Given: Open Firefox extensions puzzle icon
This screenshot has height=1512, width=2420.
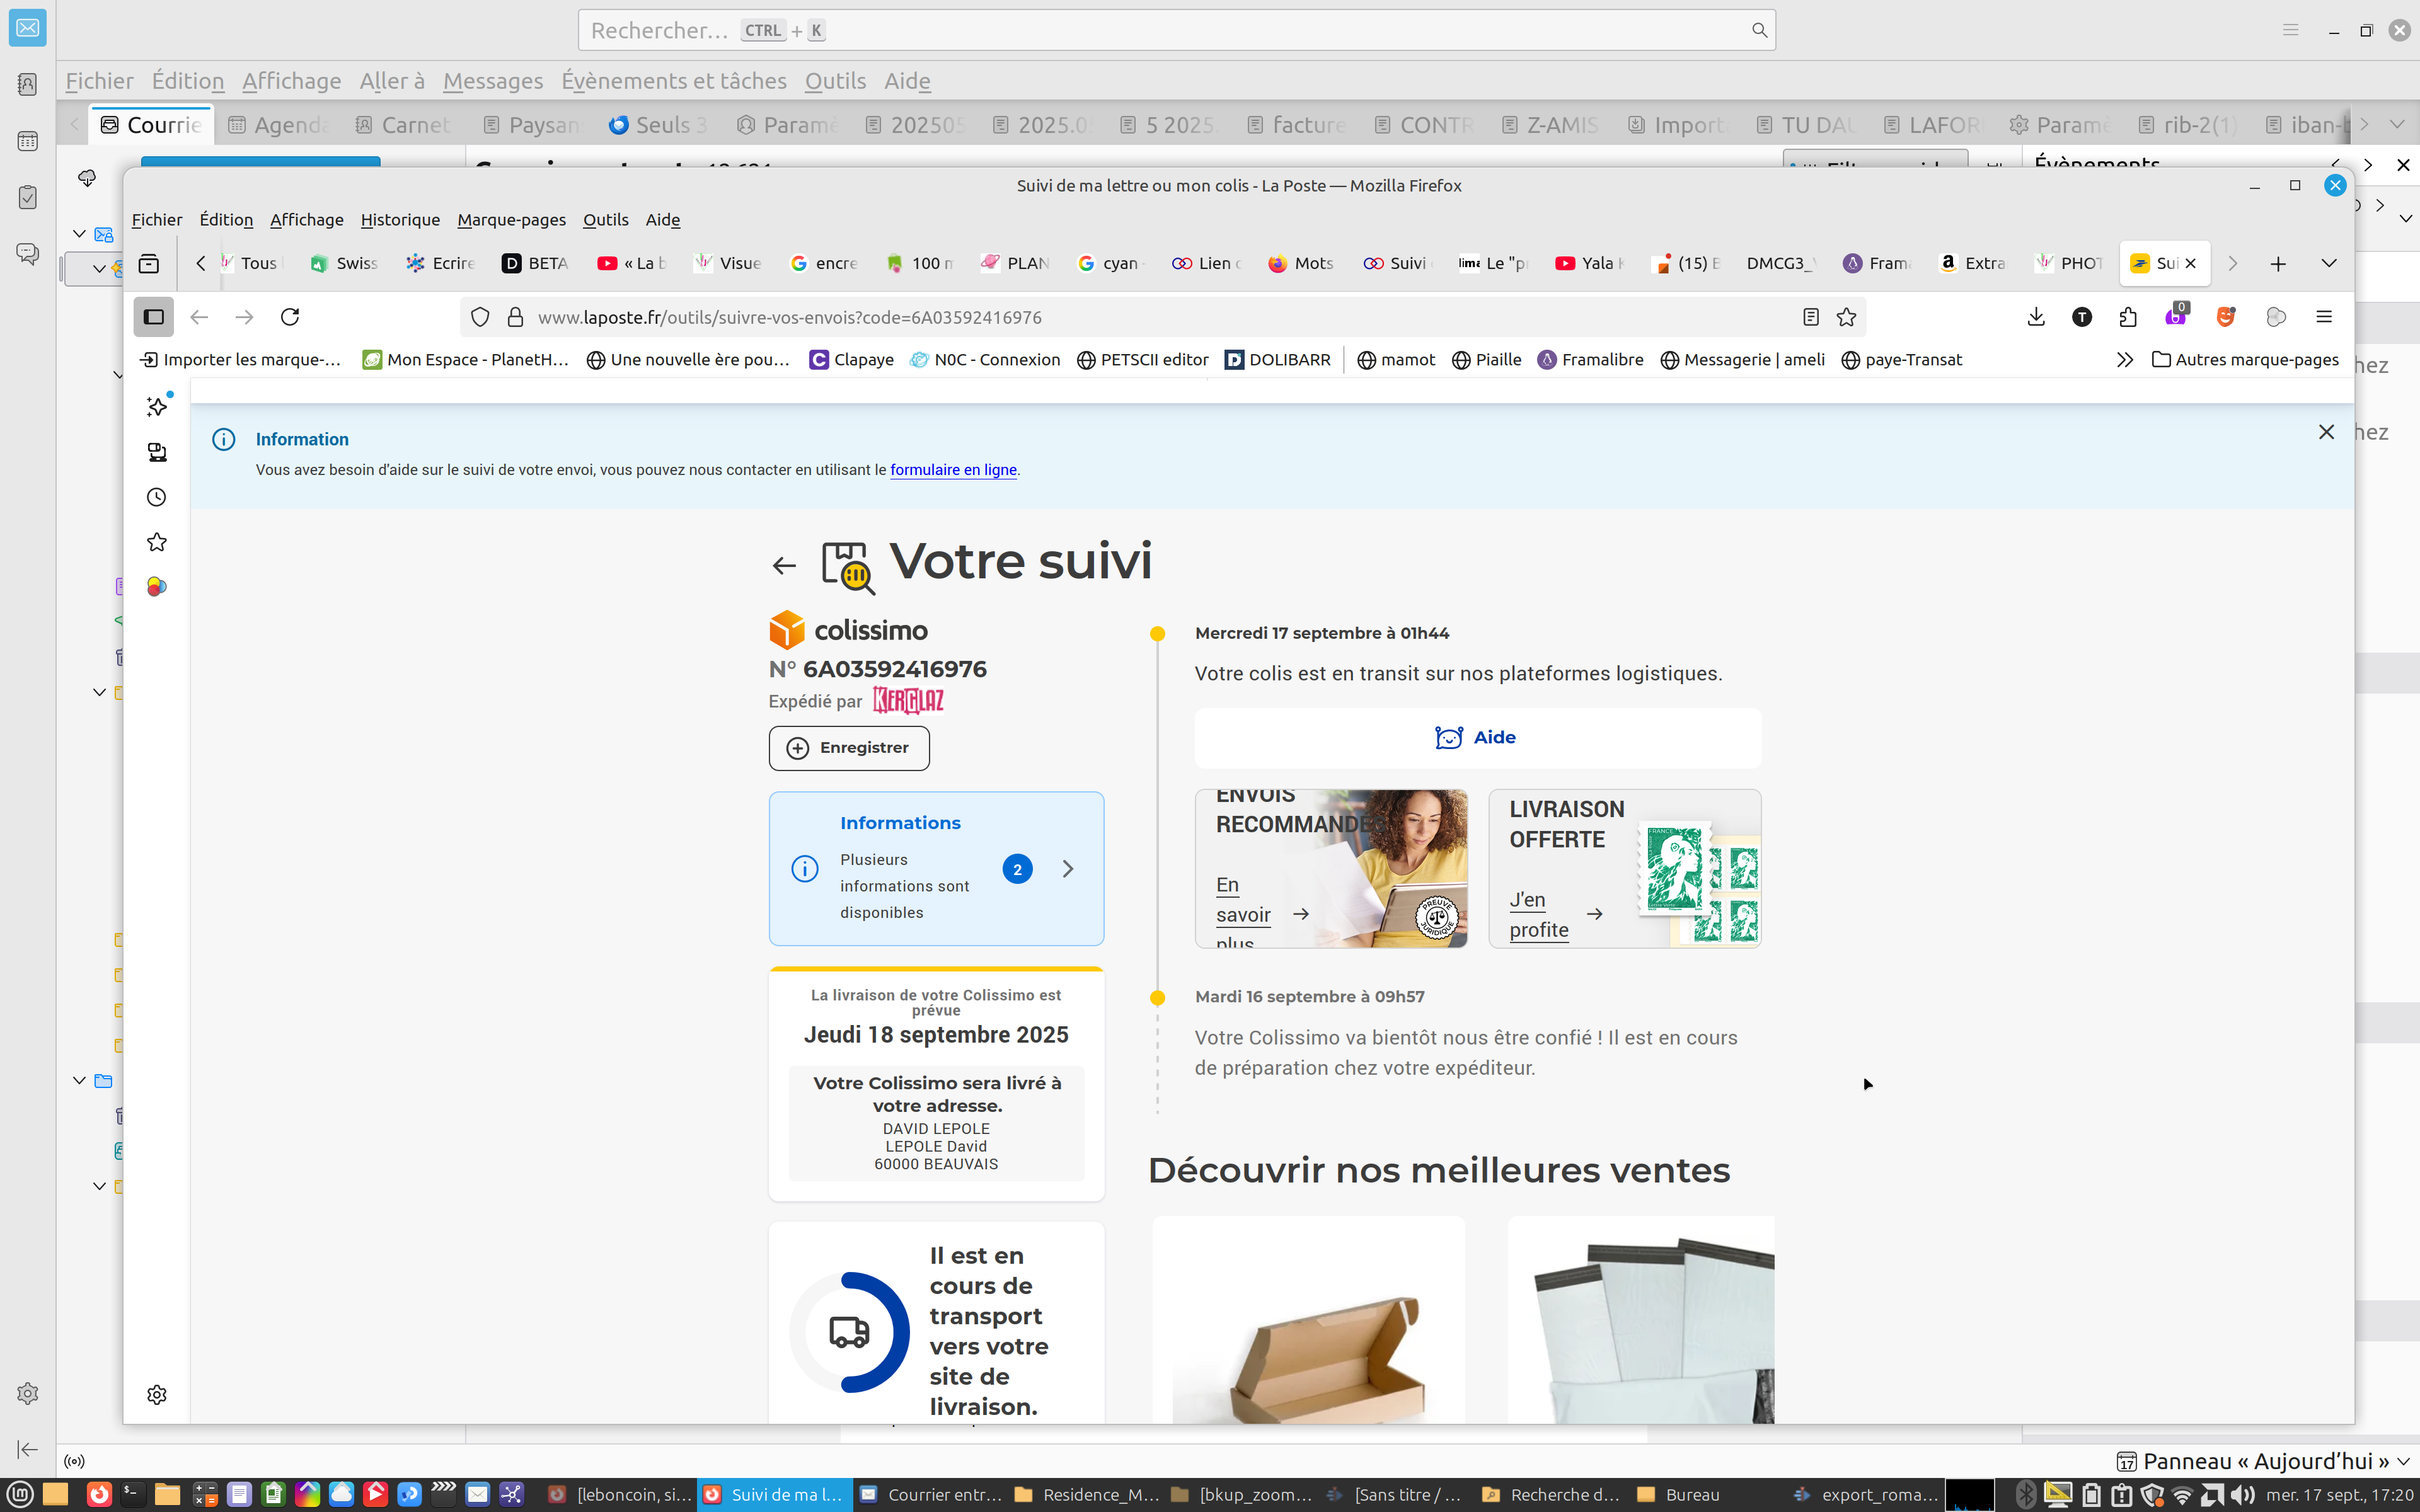Looking at the screenshot, I should 2128,317.
